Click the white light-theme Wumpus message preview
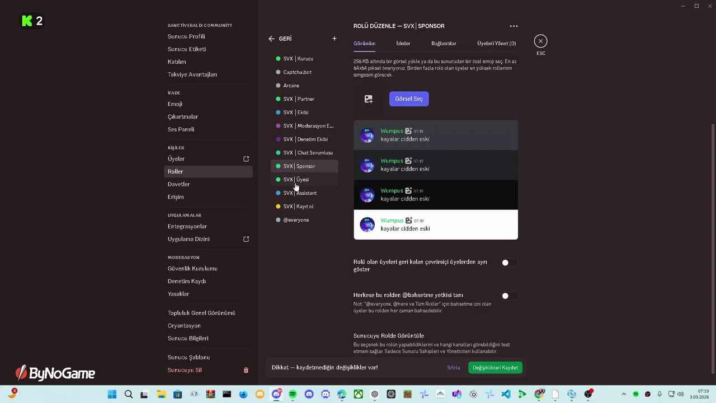 click(436, 224)
